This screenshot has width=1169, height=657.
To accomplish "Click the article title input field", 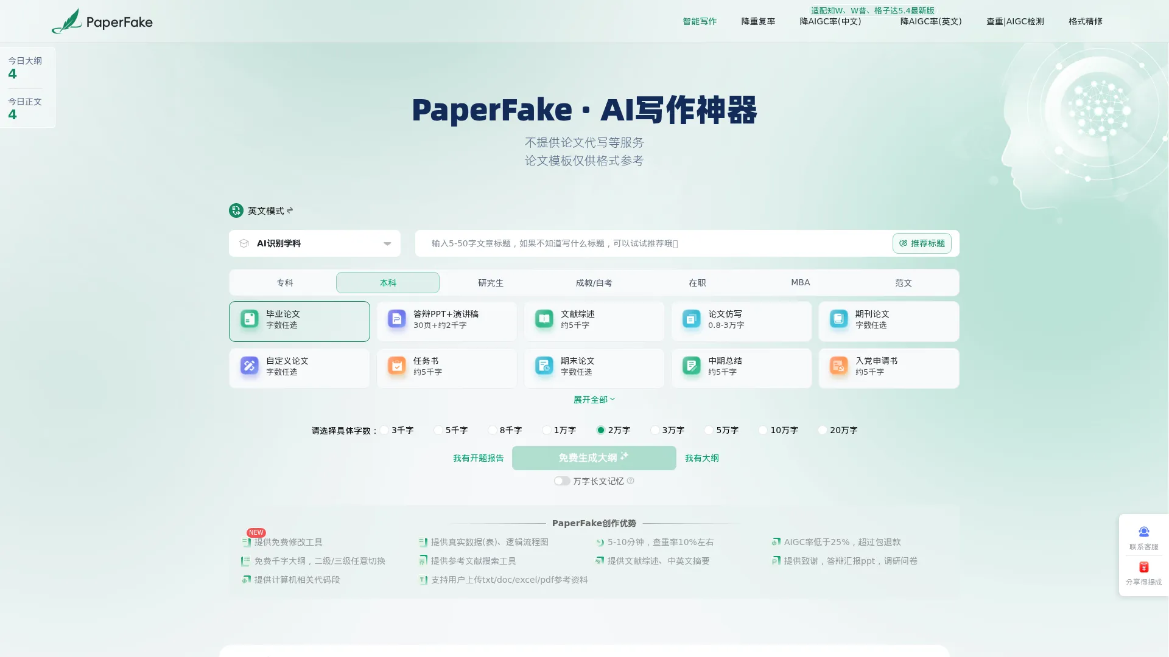I will pyautogui.click(x=653, y=243).
